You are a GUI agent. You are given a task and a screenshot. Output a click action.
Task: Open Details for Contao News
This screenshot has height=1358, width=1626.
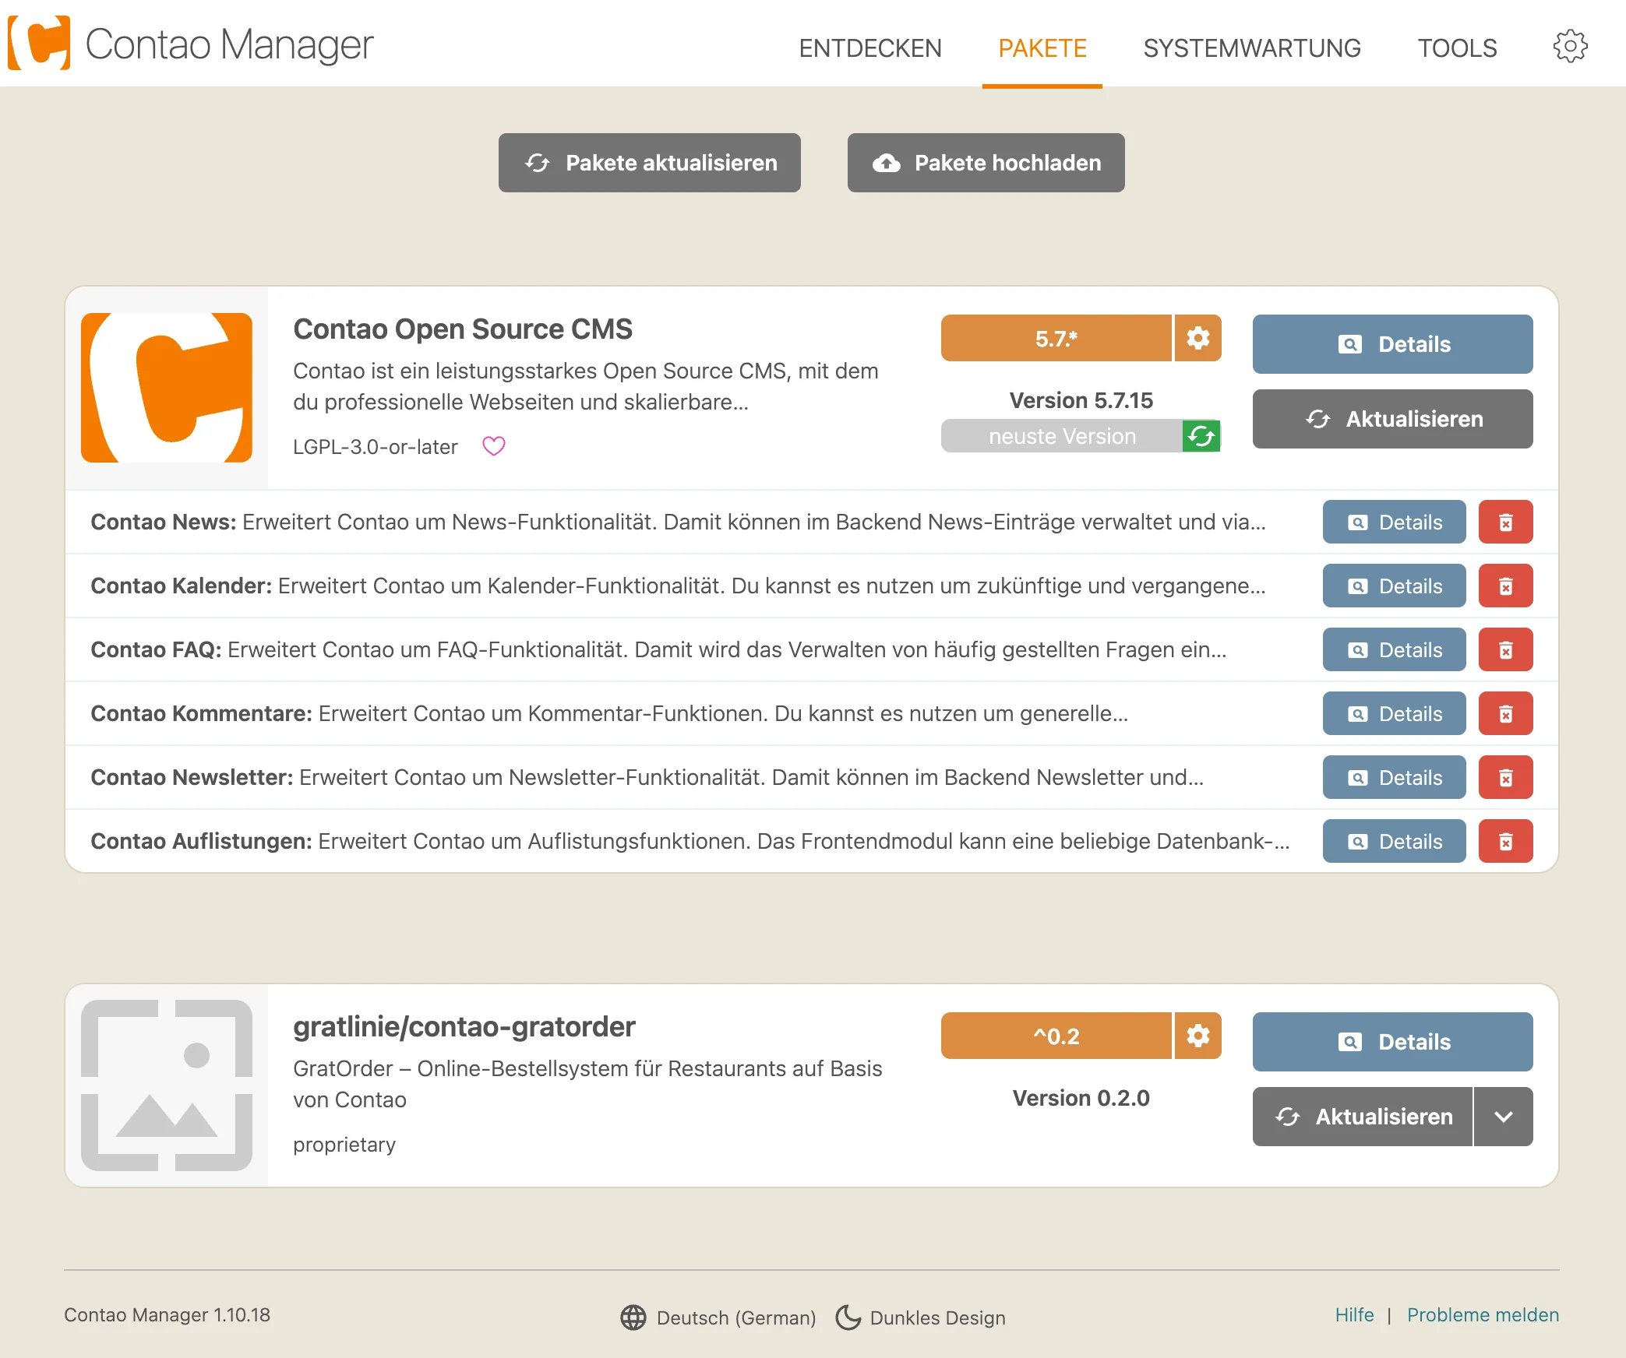pyautogui.click(x=1395, y=522)
